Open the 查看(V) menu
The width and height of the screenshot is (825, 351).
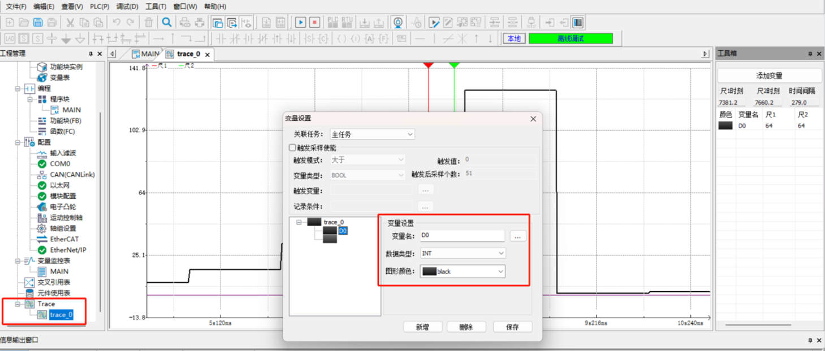(72, 6)
